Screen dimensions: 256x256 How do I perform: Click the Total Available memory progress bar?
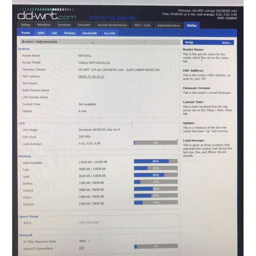pos(156,162)
